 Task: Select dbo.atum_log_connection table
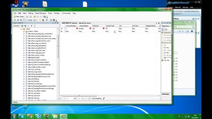click(37, 43)
